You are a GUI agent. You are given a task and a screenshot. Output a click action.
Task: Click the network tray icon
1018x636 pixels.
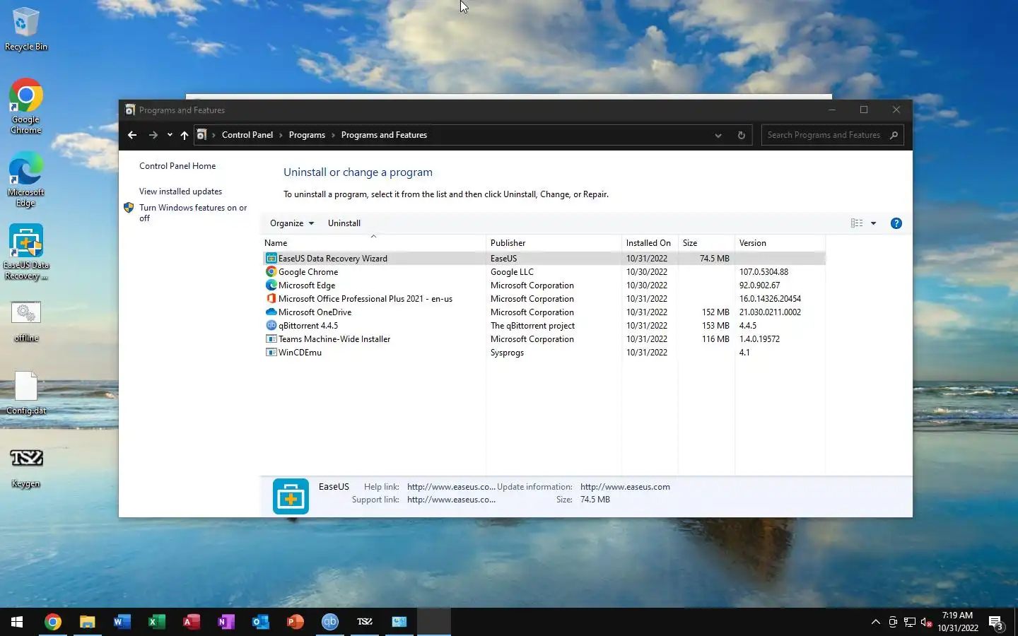[909, 622]
